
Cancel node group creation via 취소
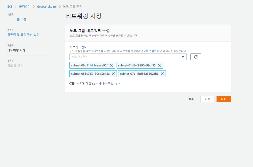(x=191, y=99)
